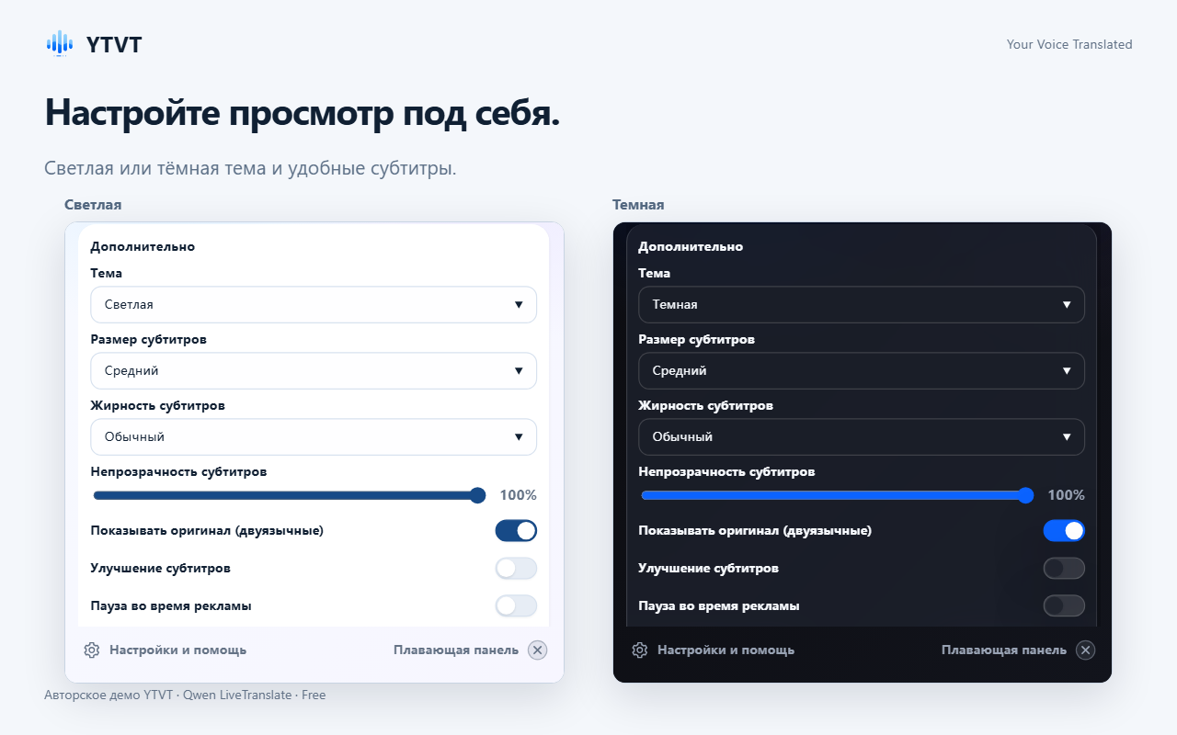Viewport: 1177px width, 735px height.
Task: Enable Пауза во время рекламы in light panel
Action: tap(516, 605)
